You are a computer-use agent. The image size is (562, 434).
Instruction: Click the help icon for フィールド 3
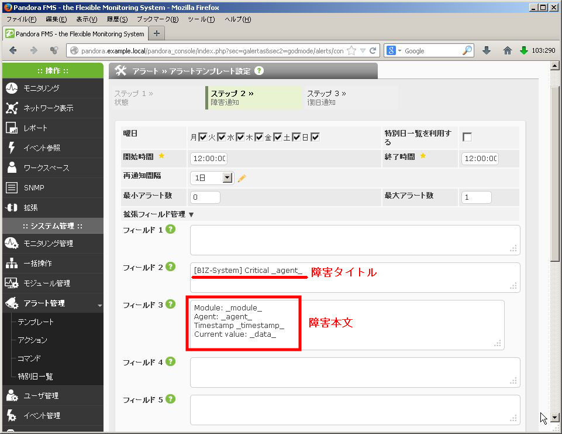(x=171, y=304)
